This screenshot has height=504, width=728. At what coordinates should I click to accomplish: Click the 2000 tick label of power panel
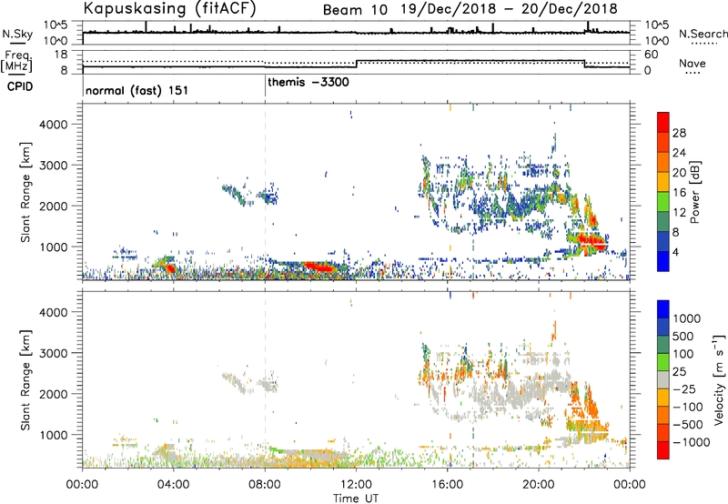coord(54,206)
